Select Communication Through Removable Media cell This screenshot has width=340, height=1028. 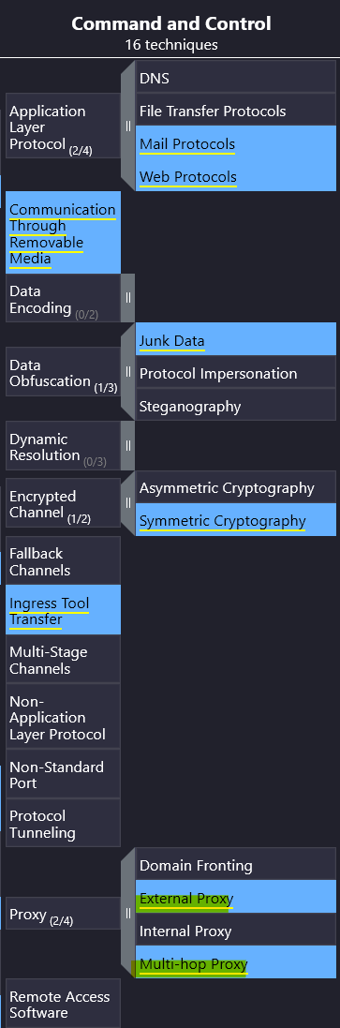63,232
